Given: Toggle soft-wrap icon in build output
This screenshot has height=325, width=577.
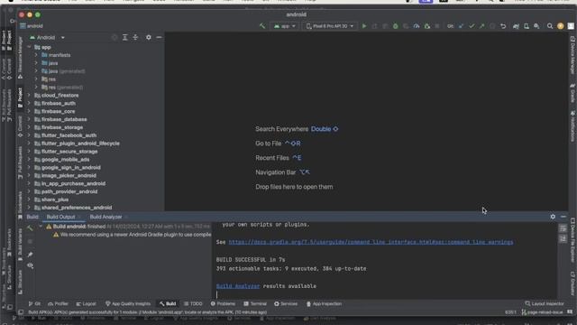Looking at the screenshot, I should (563, 228).
